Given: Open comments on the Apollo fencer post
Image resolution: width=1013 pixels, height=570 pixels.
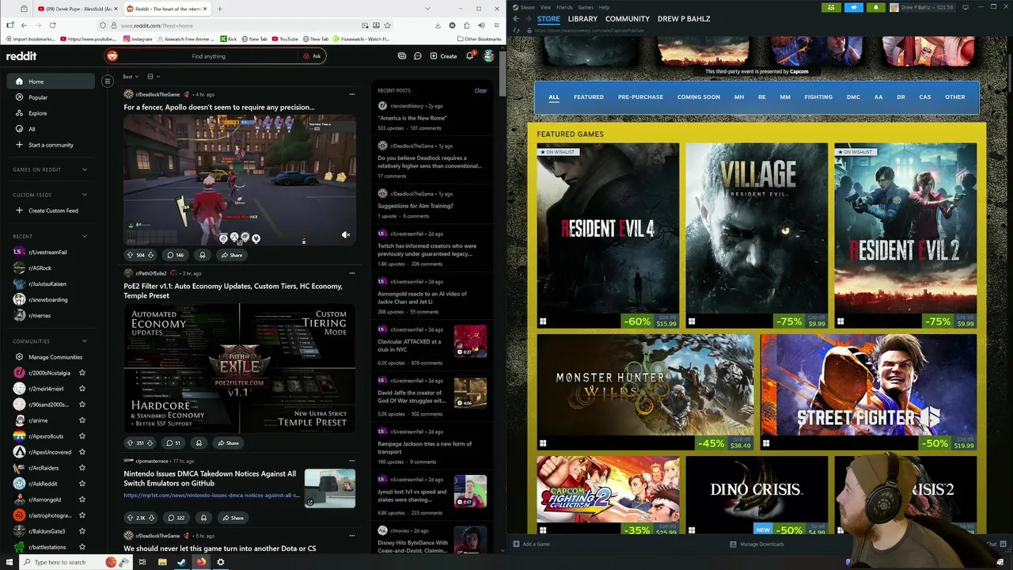Looking at the screenshot, I should click(x=174, y=255).
